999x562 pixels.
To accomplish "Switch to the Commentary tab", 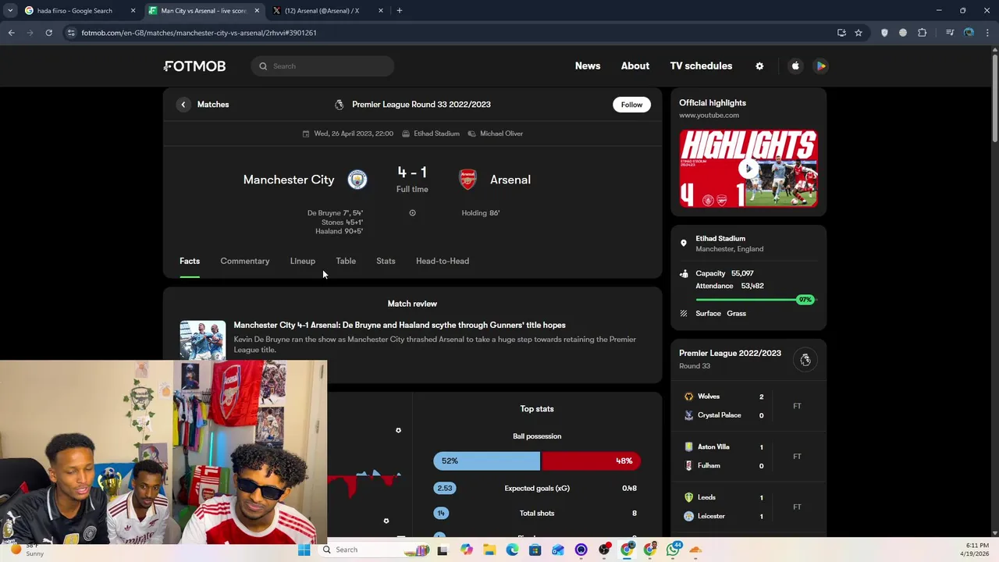I will pyautogui.click(x=245, y=261).
